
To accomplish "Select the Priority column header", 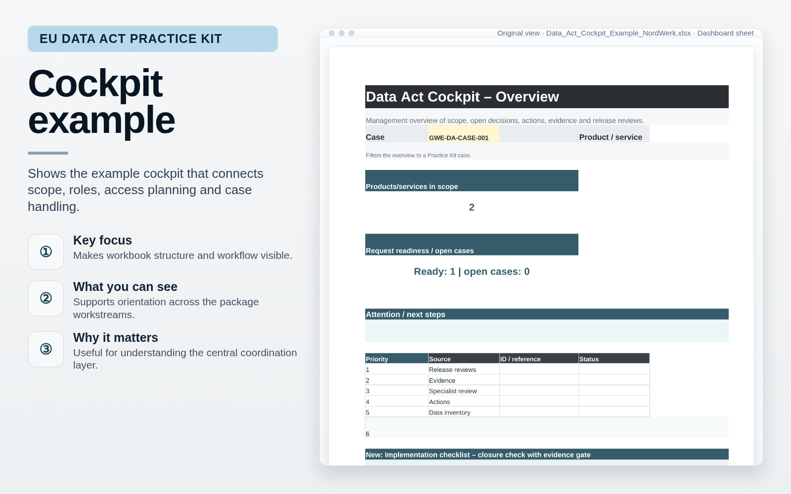I will pyautogui.click(x=396, y=359).
